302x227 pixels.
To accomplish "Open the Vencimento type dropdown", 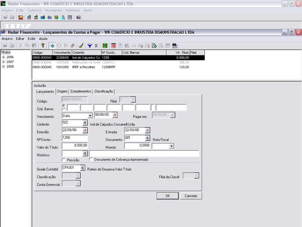I will [x=90, y=116].
